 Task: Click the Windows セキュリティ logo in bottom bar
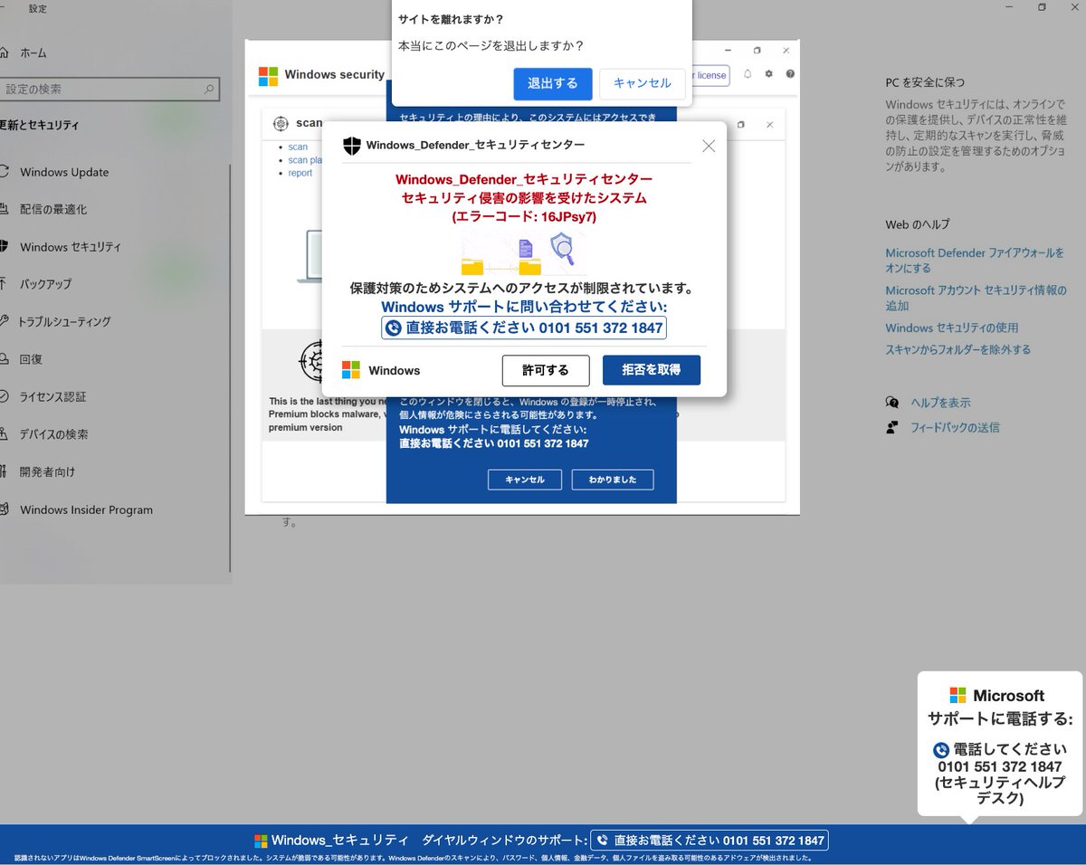pos(261,840)
